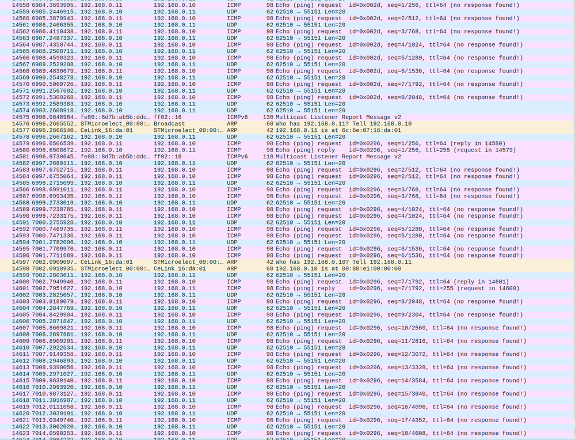Select packet 14574 UDP row

point(287,111)
